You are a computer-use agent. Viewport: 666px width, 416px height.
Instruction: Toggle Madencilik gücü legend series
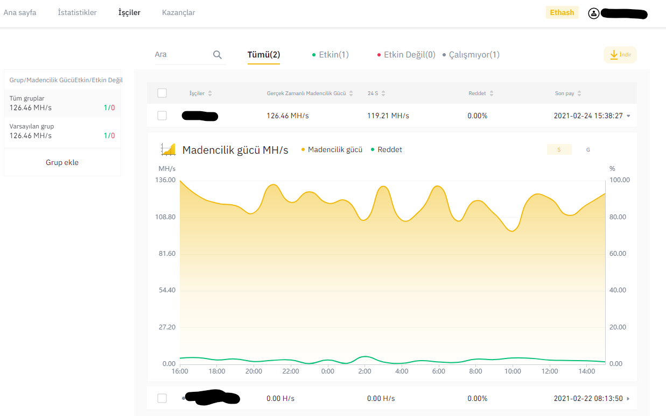tap(332, 149)
